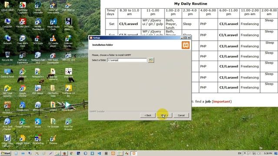Click the taskbar clock showing 5:38 PM
The height and width of the screenshot is (156, 278).
click(268, 153)
